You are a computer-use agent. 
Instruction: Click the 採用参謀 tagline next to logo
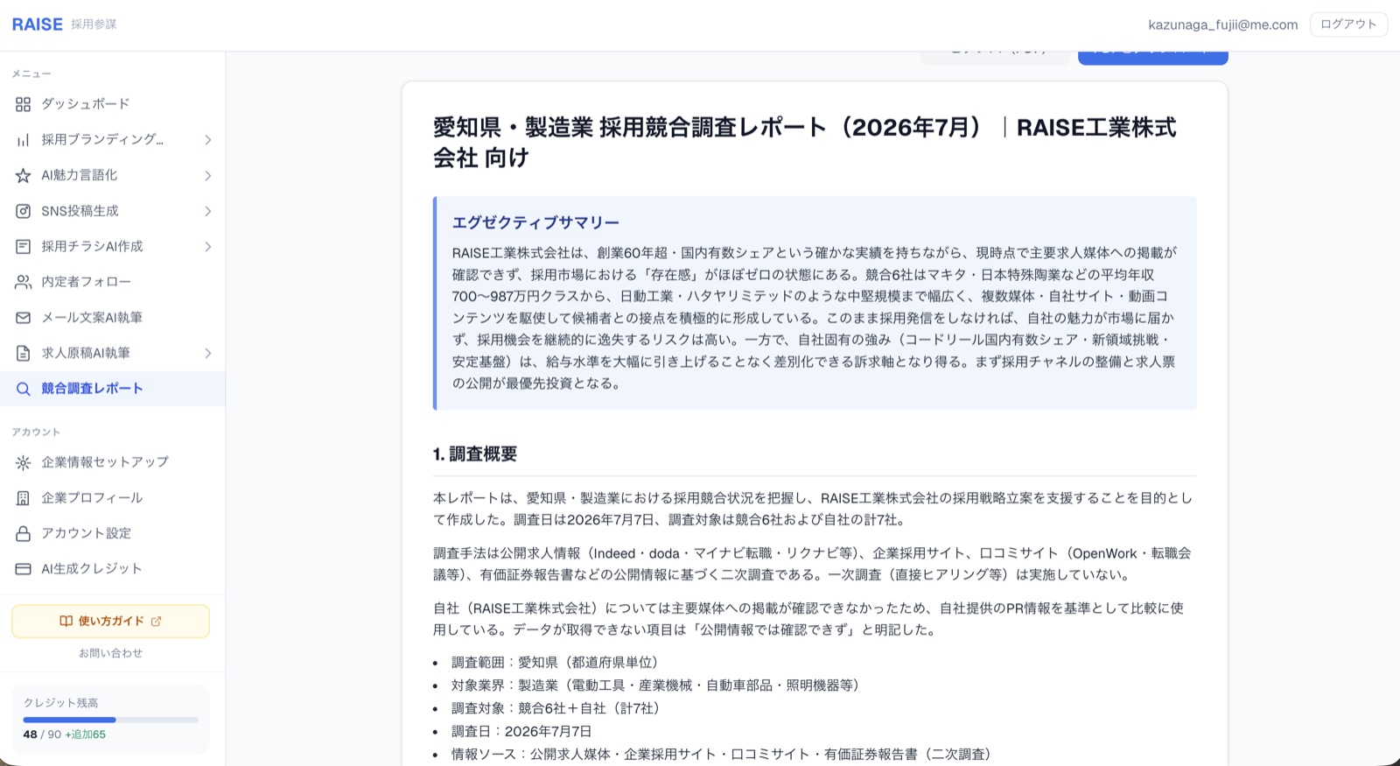(x=94, y=25)
